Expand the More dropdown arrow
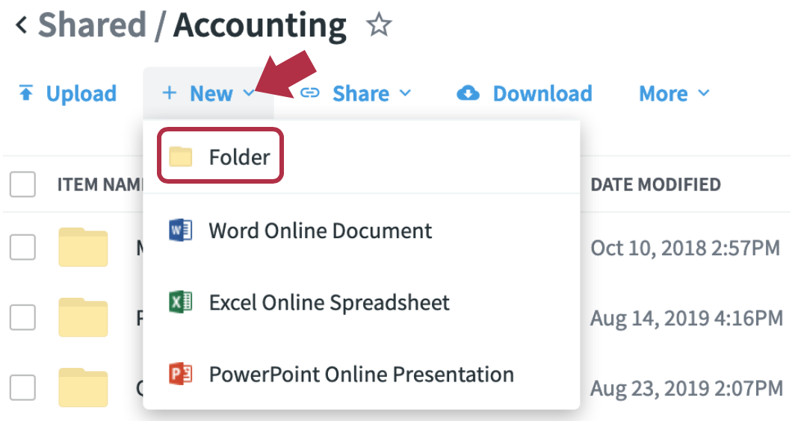 coord(704,93)
